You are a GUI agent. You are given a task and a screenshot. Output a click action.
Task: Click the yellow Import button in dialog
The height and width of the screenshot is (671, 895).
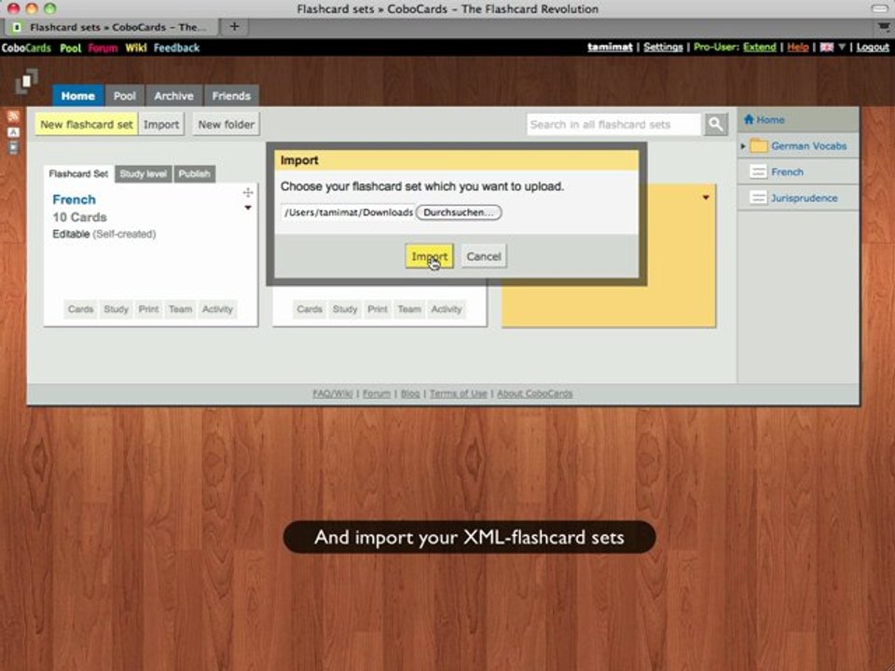[429, 256]
